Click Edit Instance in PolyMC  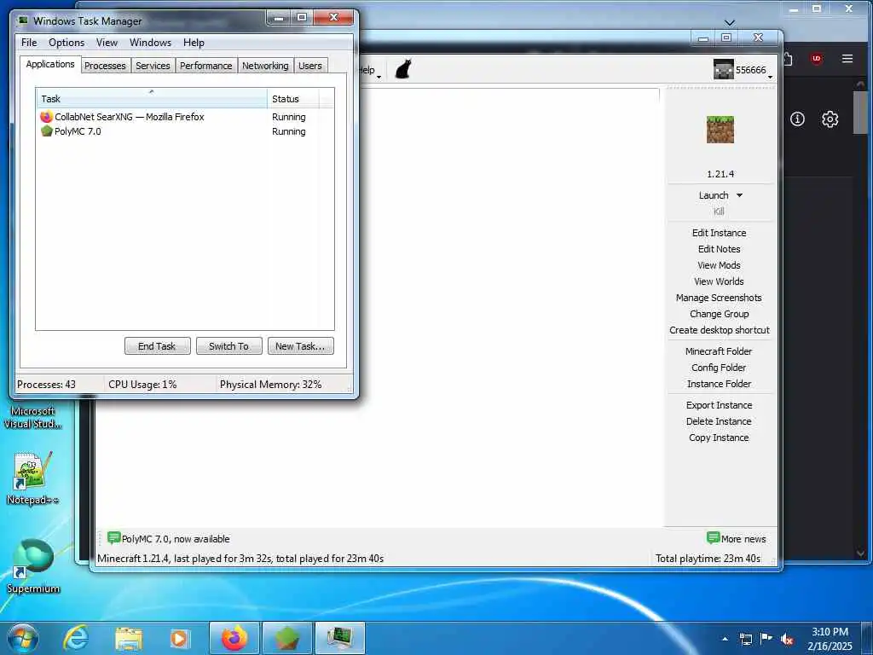[x=719, y=233]
